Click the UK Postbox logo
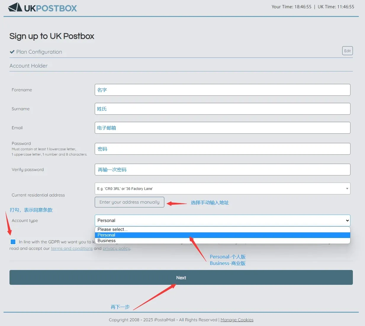365x326 pixels. [x=43, y=7]
